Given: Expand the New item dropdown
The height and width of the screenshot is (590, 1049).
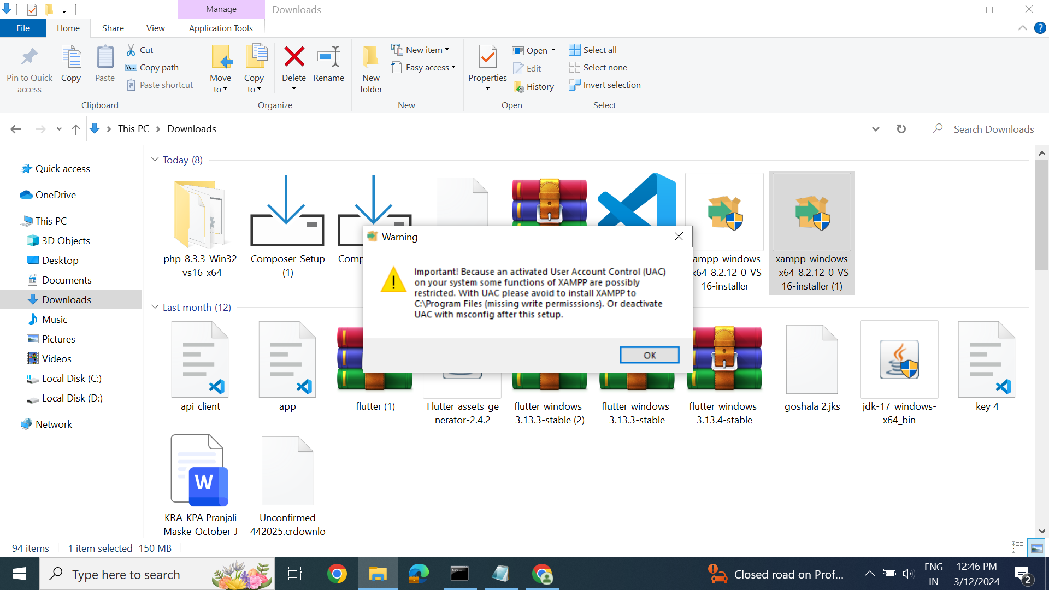Looking at the screenshot, I should [447, 50].
